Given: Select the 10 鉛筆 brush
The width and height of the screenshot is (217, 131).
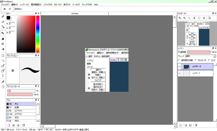Looking at the screenshot, I should point(21,107).
